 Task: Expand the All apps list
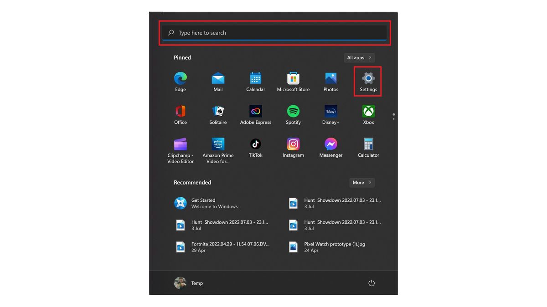click(359, 57)
